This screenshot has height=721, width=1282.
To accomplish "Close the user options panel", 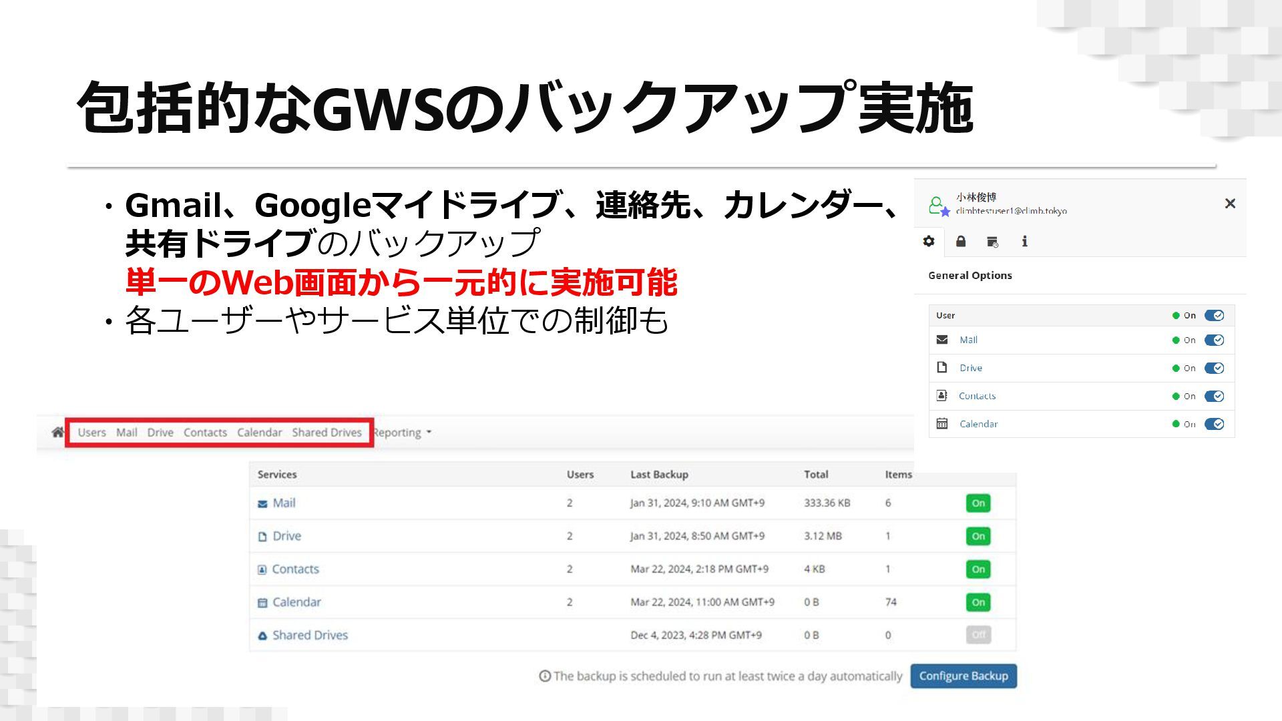I will pos(1230,204).
